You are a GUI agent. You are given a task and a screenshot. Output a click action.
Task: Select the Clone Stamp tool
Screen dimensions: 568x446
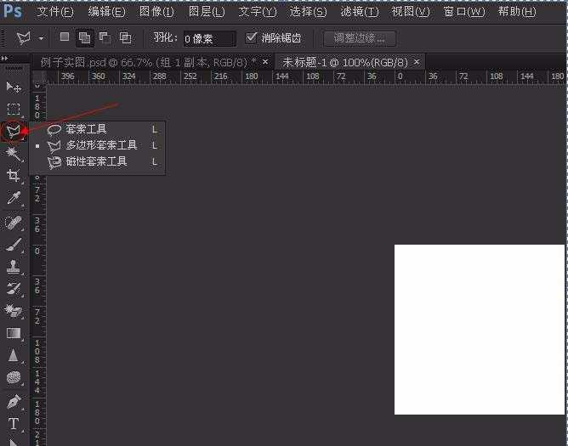point(14,267)
